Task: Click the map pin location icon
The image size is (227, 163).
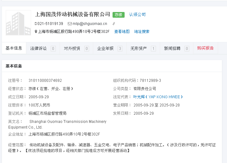Action: click(x=36, y=32)
